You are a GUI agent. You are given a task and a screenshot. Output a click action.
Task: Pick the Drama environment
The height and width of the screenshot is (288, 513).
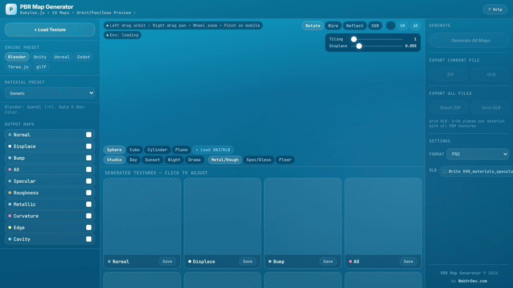click(x=194, y=160)
